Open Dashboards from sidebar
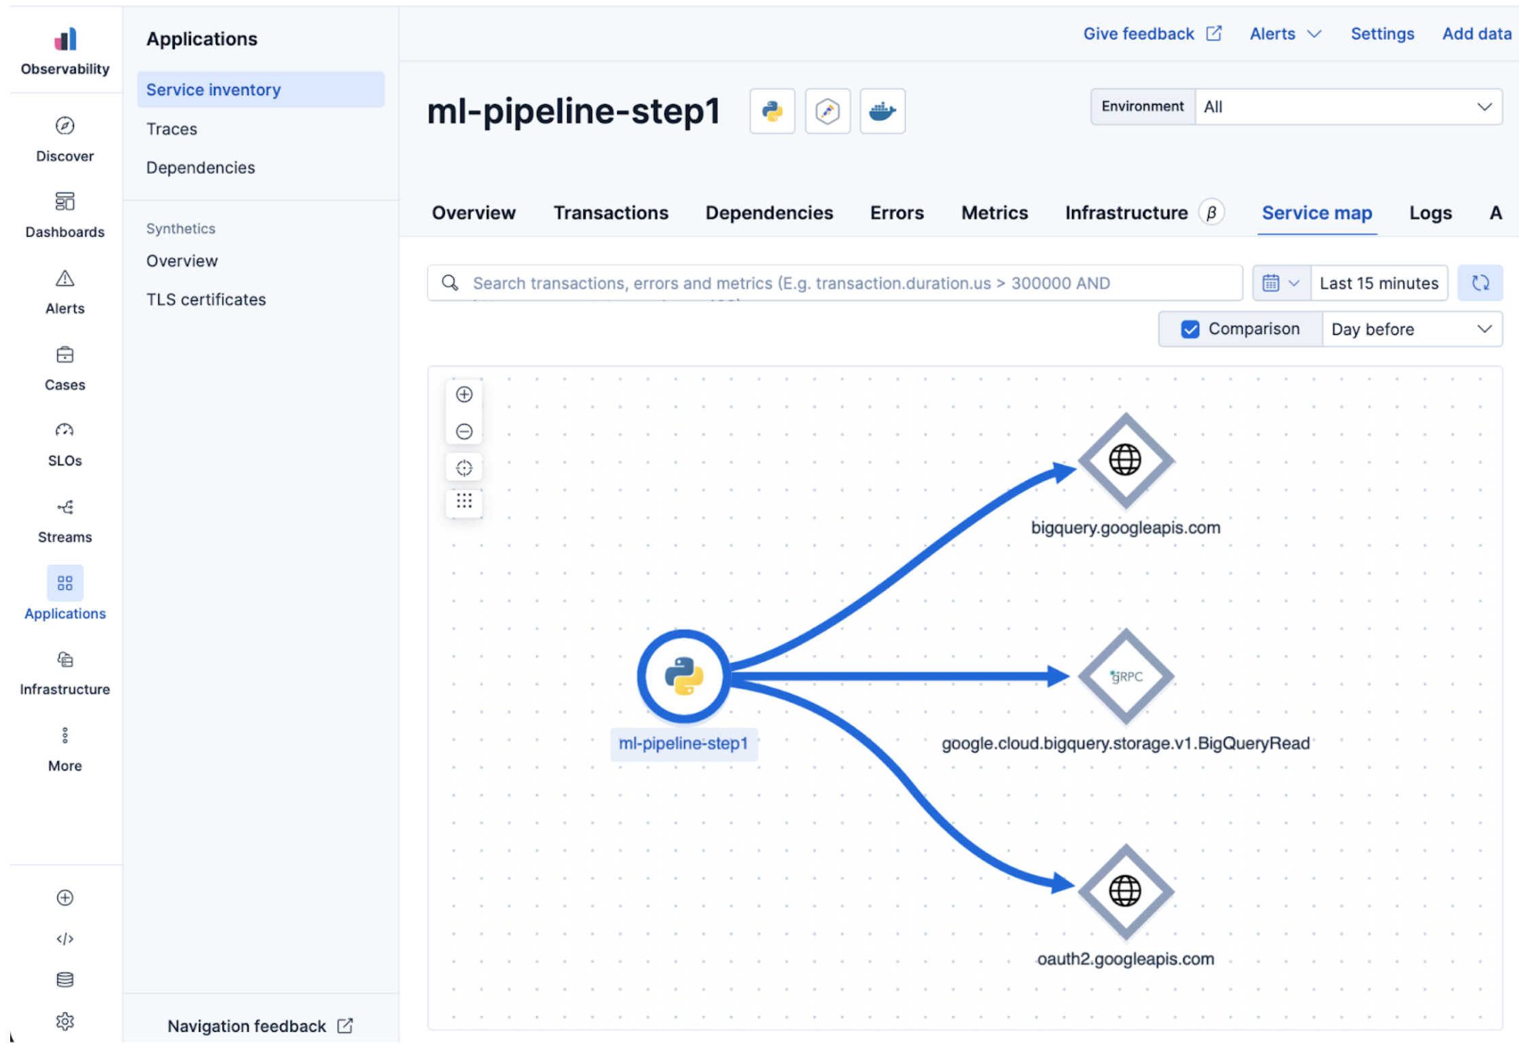 pos(65,215)
